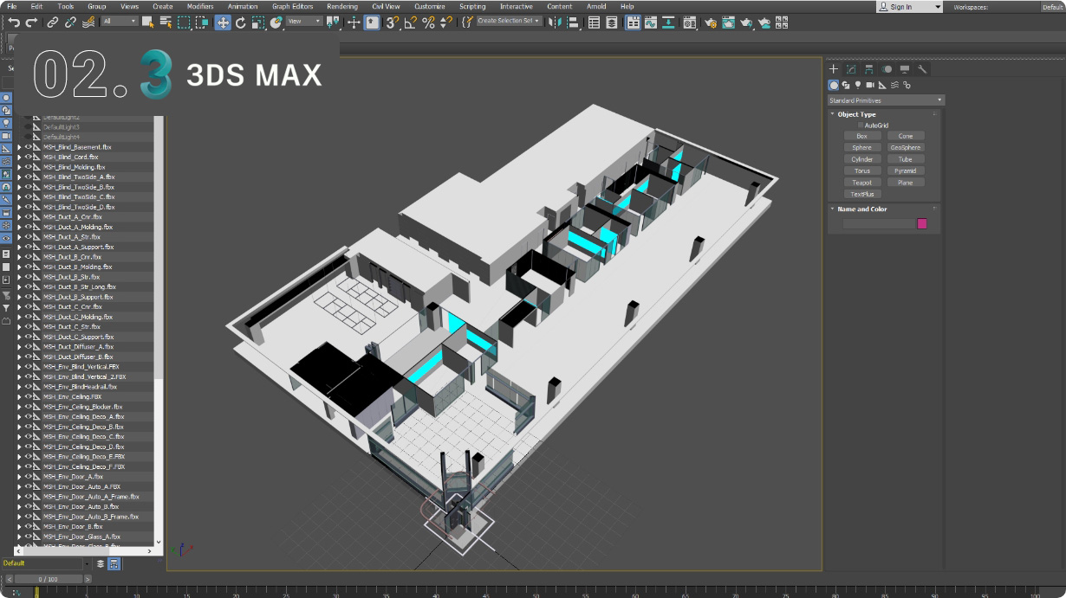The height and width of the screenshot is (598, 1066).
Task: Open the Modifiers menu
Action: pyautogui.click(x=200, y=6)
